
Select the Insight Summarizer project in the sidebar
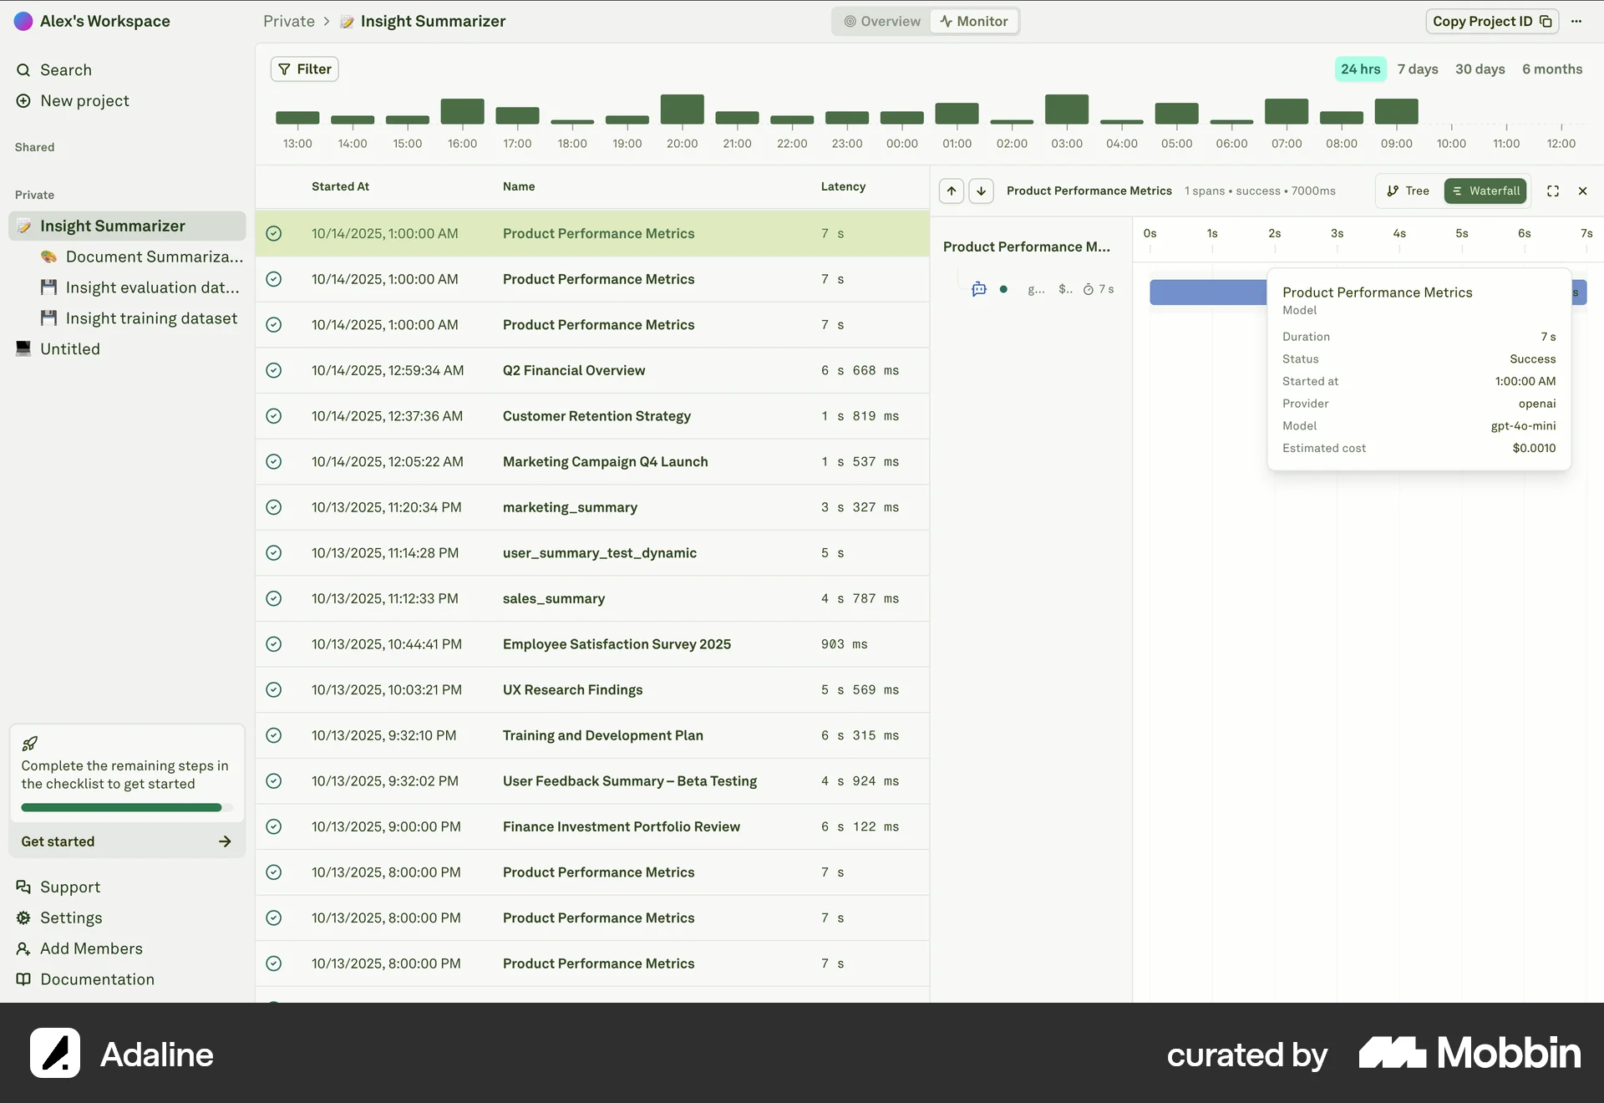127,226
